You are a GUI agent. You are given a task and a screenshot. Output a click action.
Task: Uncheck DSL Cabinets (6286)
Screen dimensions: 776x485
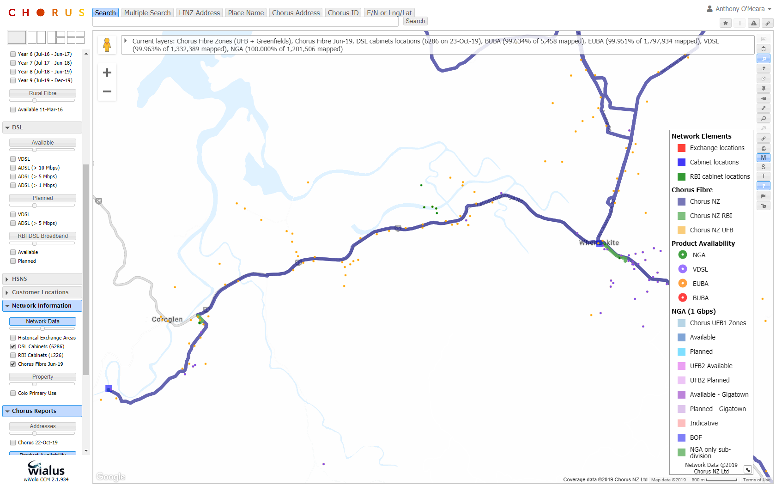pos(13,346)
